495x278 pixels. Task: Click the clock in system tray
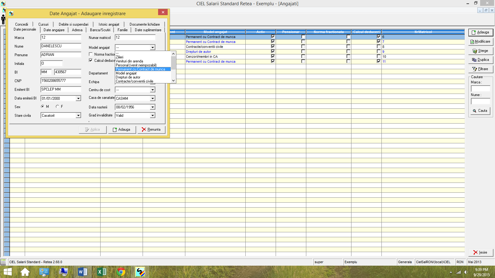tap(481, 272)
